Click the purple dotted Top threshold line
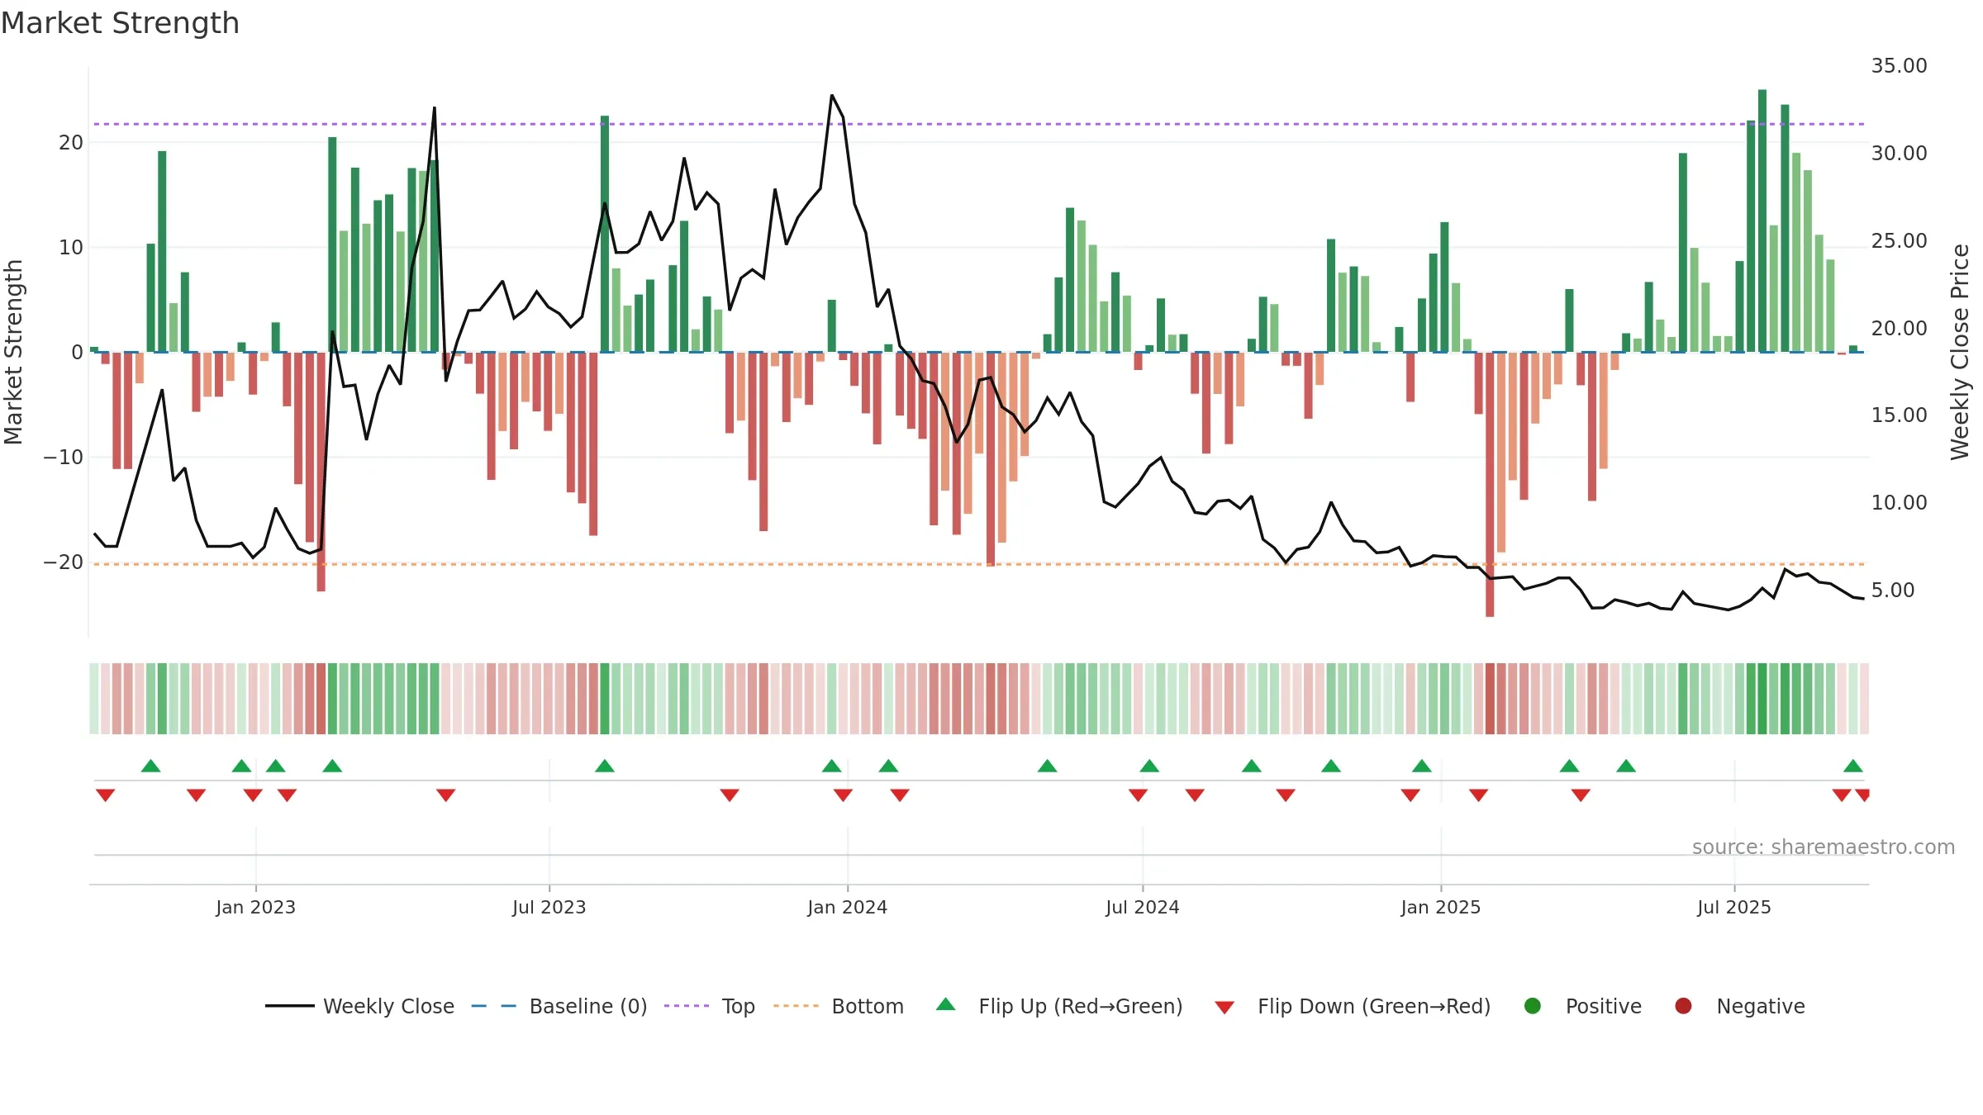Screen dimensions: 1983x1115 (979, 124)
